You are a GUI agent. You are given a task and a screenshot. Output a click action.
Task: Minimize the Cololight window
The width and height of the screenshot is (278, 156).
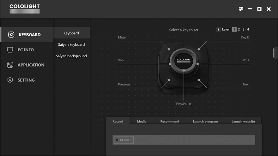(x=250, y=9)
